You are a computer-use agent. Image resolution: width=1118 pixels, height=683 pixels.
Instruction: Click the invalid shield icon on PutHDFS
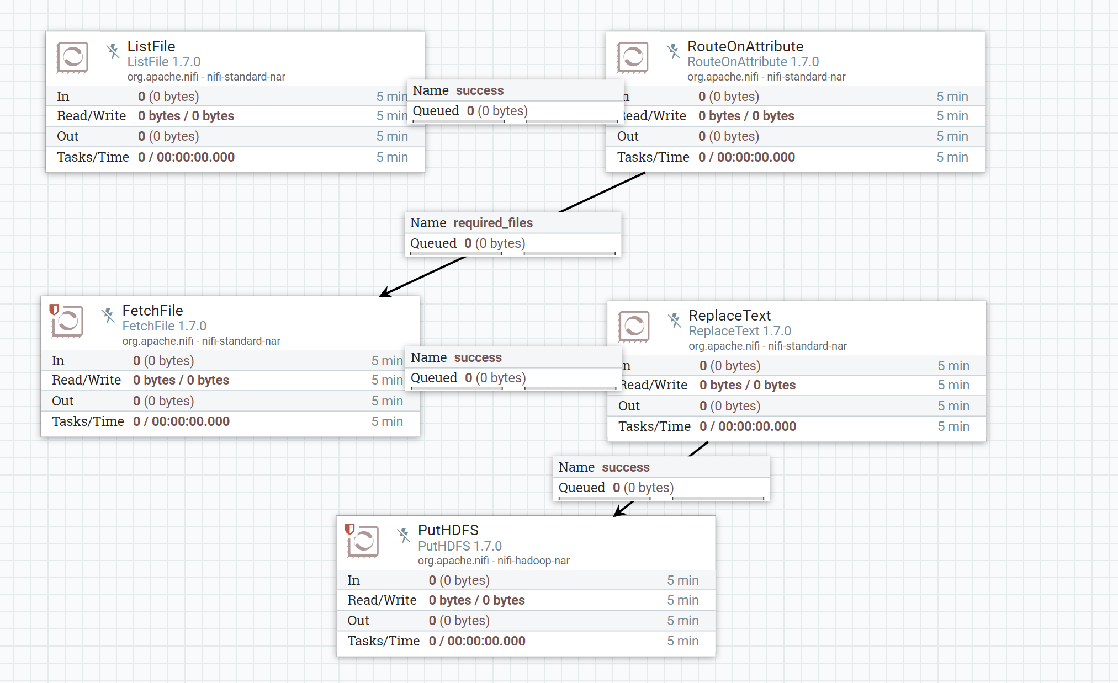pos(349,530)
